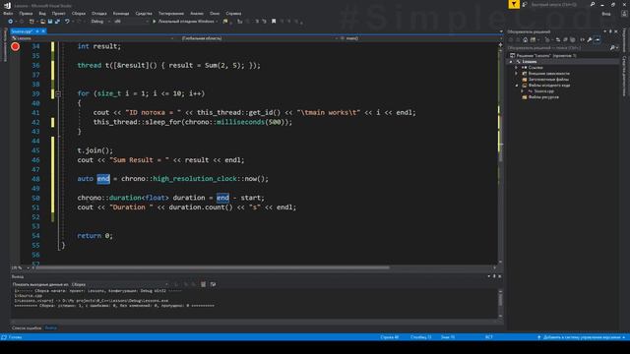Pin the Source.cpp editor tab
The height and width of the screenshot is (354, 630).
(37, 30)
